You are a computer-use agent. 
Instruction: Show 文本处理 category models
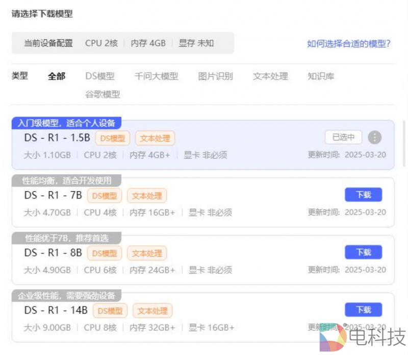click(x=270, y=77)
